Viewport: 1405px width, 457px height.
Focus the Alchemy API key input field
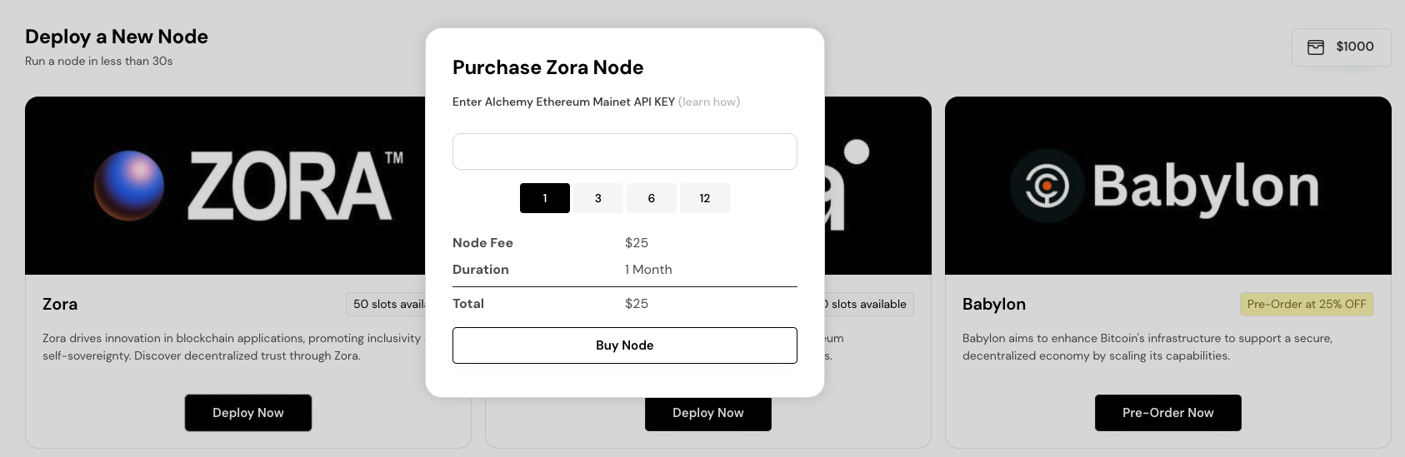pos(625,152)
